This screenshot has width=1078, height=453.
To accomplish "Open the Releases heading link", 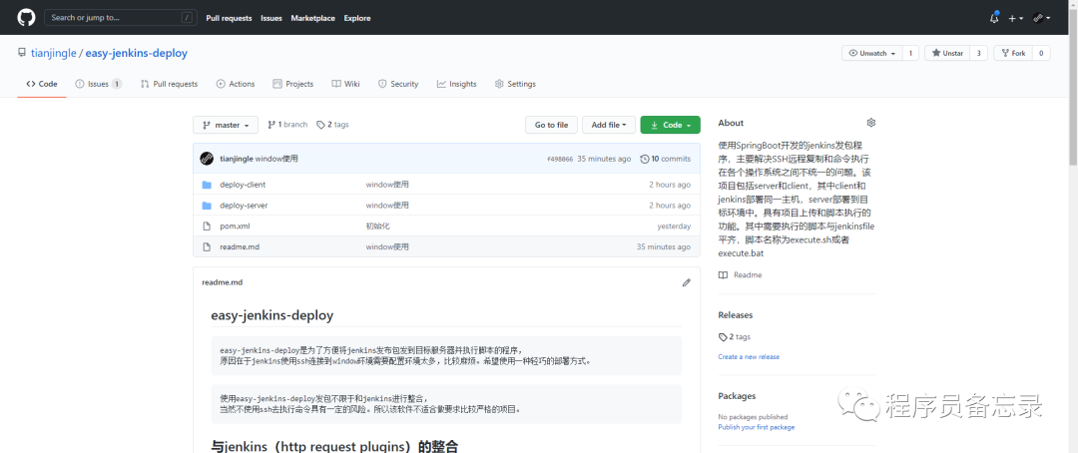I will pyautogui.click(x=736, y=315).
